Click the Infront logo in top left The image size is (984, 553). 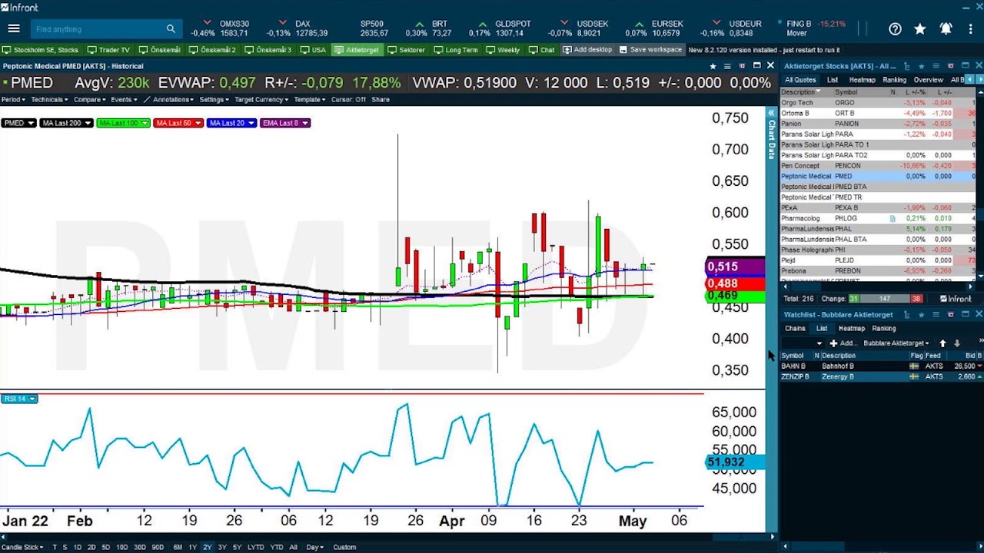coord(21,7)
